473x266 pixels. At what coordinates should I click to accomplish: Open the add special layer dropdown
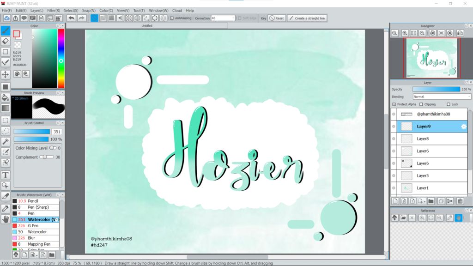click(422, 201)
